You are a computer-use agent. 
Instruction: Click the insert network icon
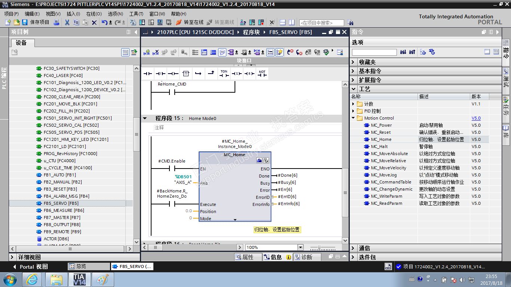click(x=146, y=52)
